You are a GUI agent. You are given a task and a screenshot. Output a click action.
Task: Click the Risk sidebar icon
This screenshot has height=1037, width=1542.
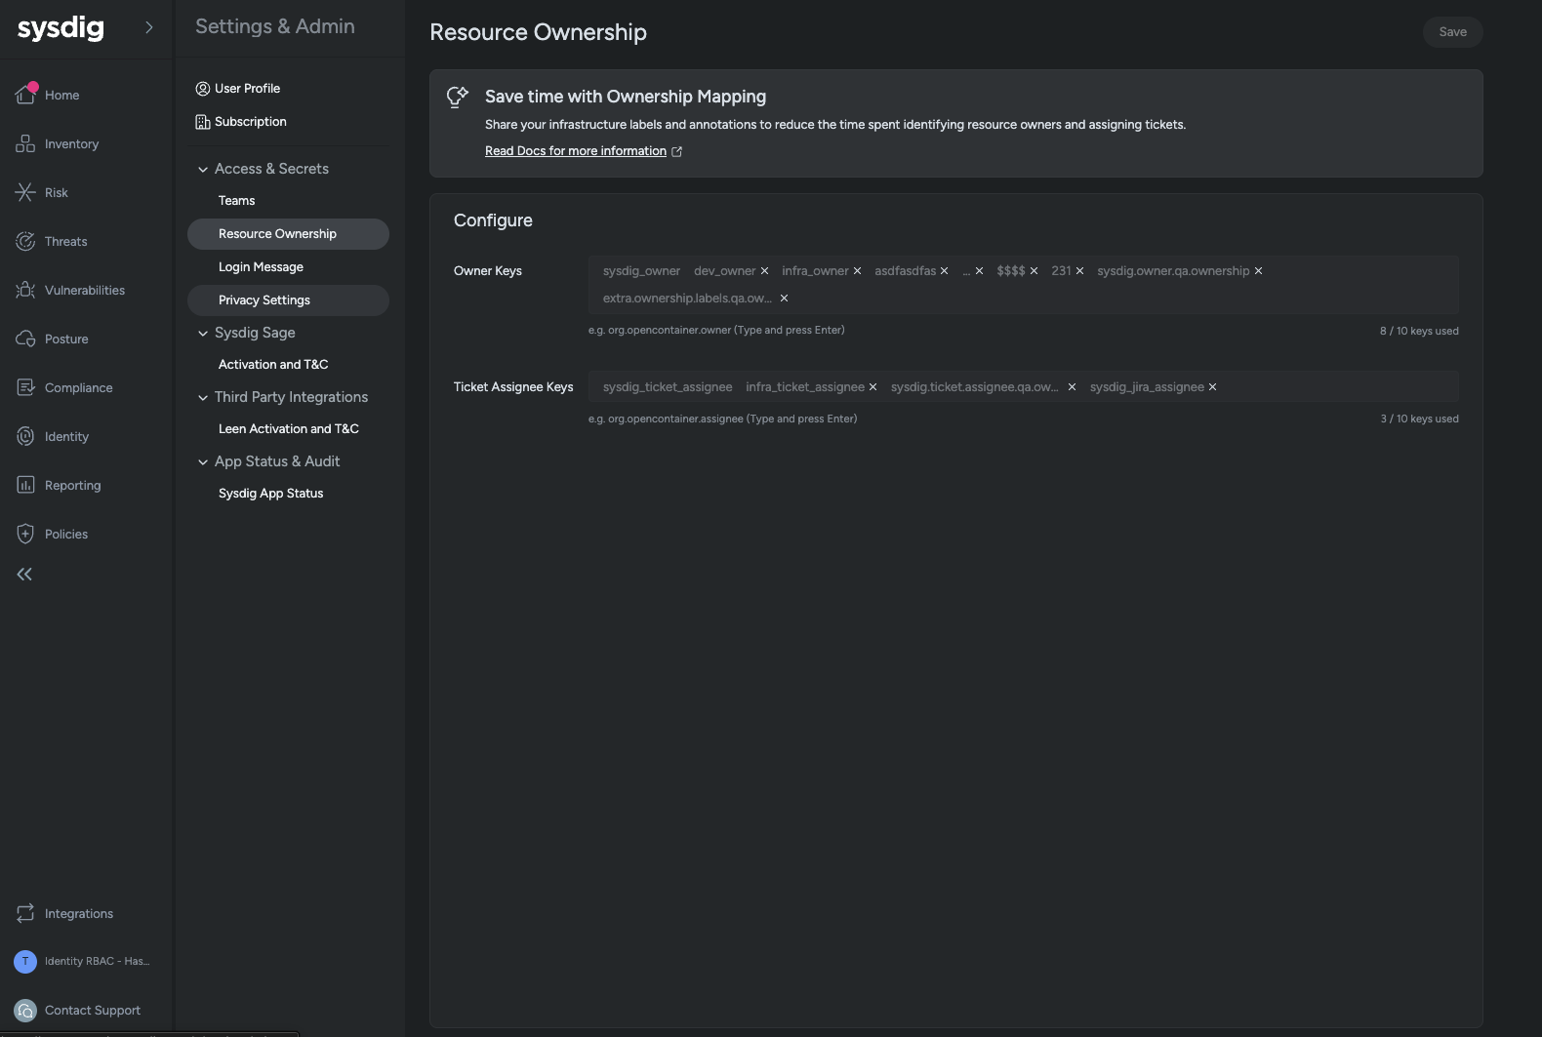click(x=25, y=192)
